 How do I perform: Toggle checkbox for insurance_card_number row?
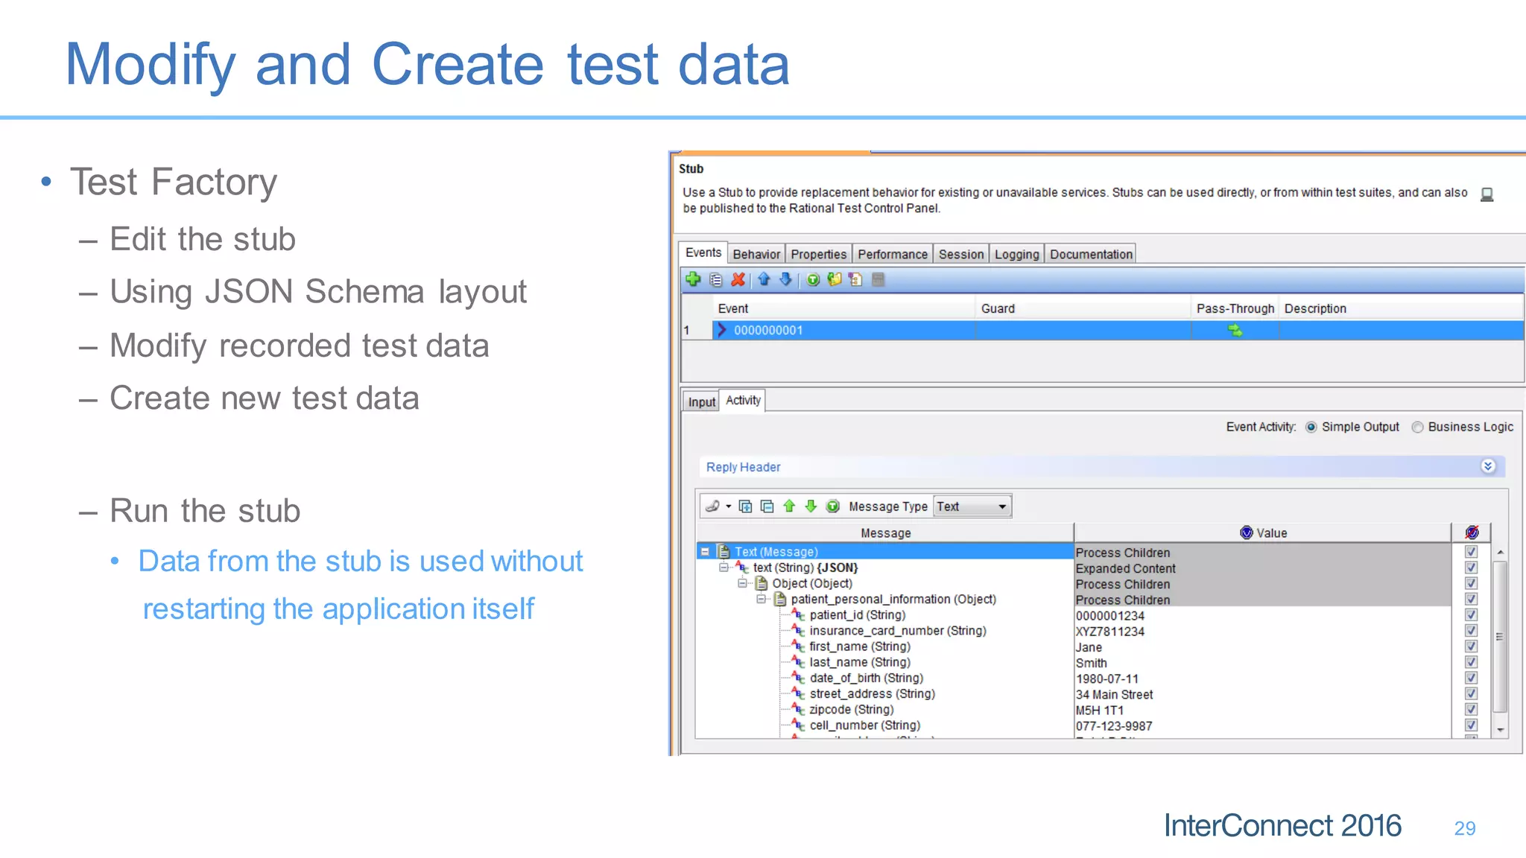coord(1471,630)
